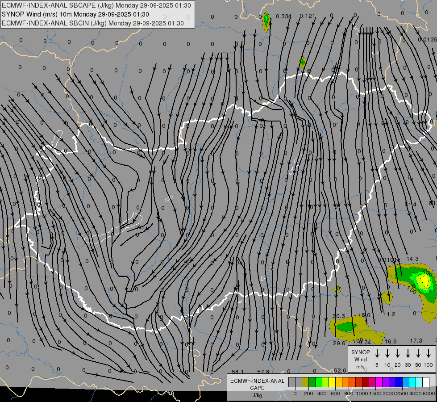Select the white 6000 J/kg color swatch
The image size is (437, 402).
[x=426, y=382]
